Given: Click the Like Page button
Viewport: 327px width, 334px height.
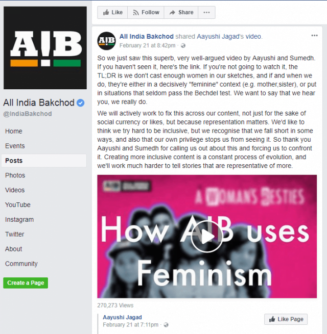Looking at the screenshot, I should [x=286, y=319].
